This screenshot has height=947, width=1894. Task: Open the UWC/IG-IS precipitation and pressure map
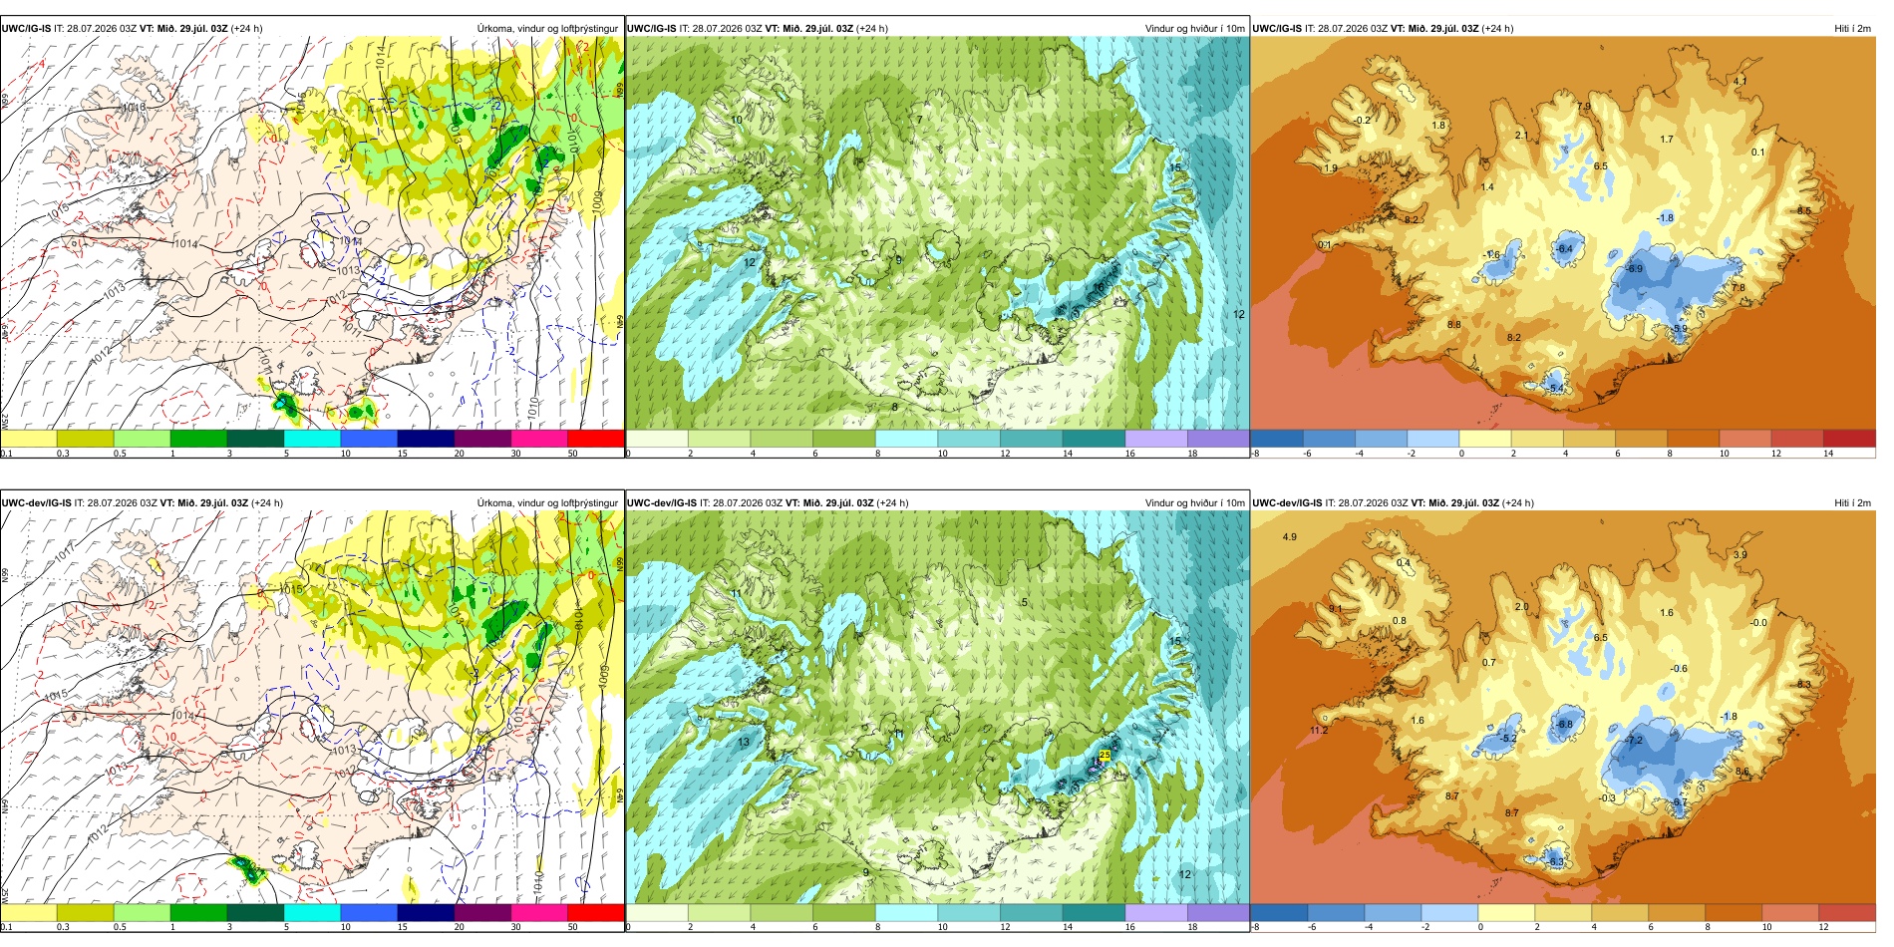(312, 233)
